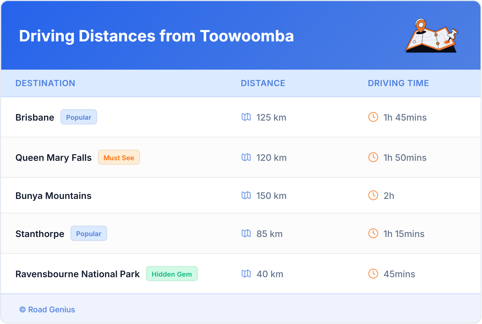The image size is (482, 324).
Task: Select the table title Driving Distances from Toowoomba
Action: click(156, 36)
